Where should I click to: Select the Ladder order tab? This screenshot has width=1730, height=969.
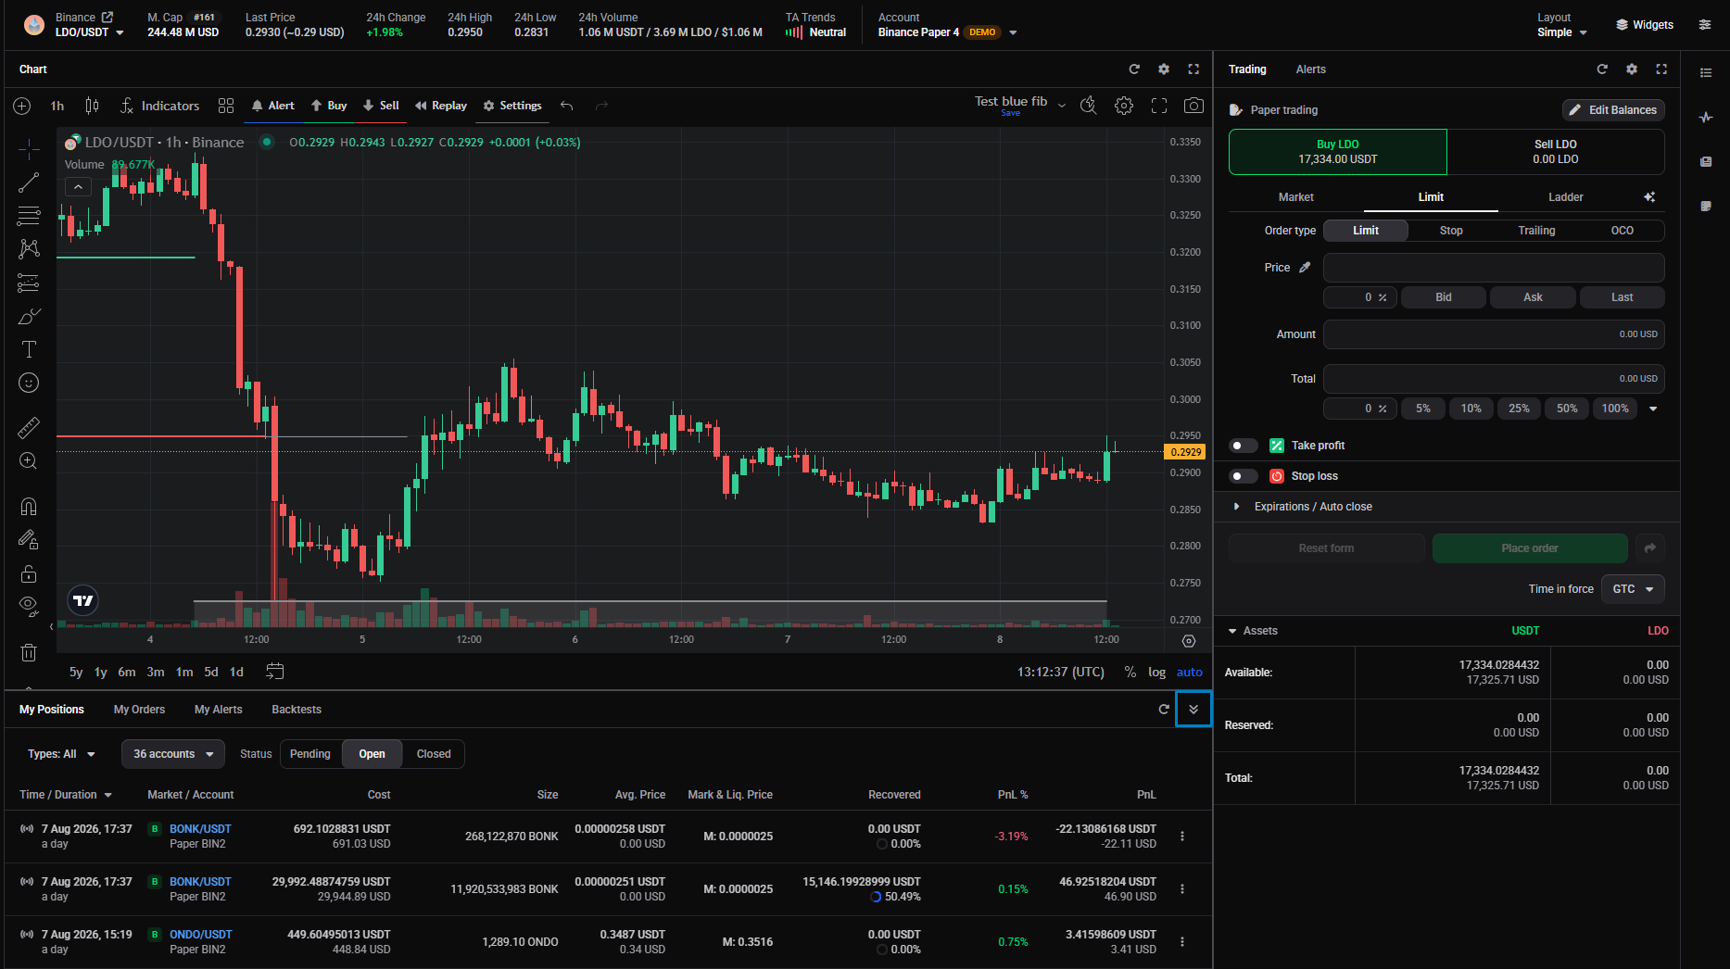pyautogui.click(x=1565, y=197)
